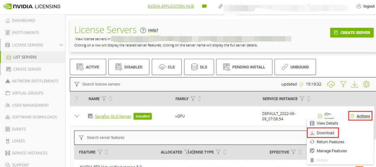Filter by Active servers
This screenshot has height=167, width=376.
(x=88, y=67)
